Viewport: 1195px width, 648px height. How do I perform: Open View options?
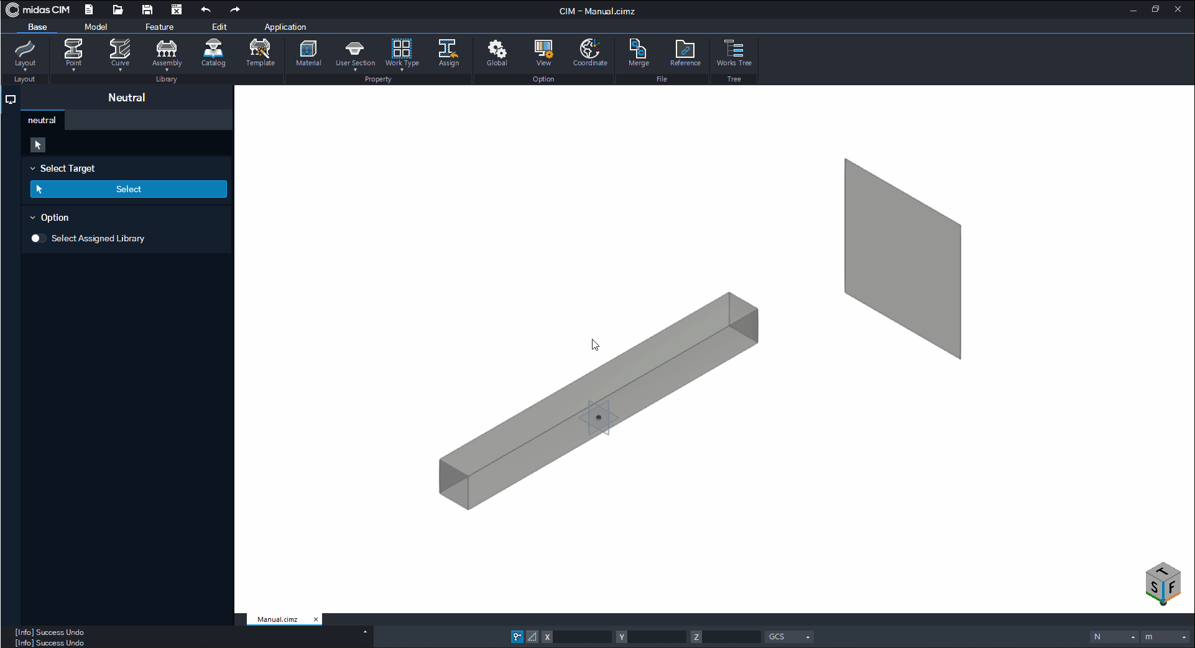point(543,52)
